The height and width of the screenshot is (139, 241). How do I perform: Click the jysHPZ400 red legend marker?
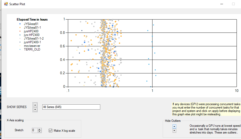pos(20,31)
